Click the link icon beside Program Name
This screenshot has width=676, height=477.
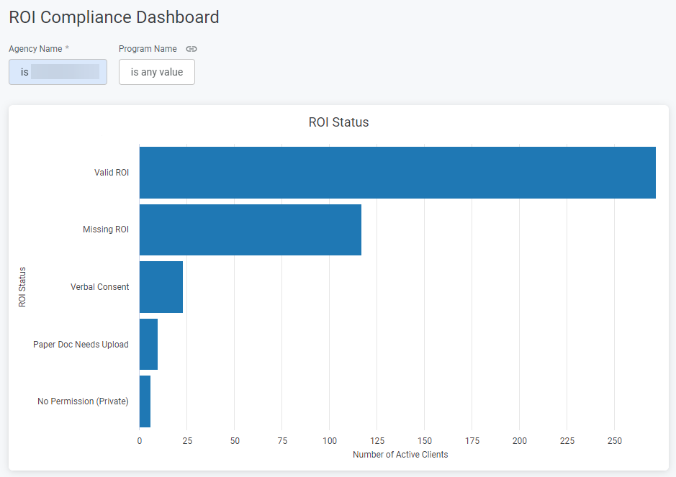click(191, 49)
